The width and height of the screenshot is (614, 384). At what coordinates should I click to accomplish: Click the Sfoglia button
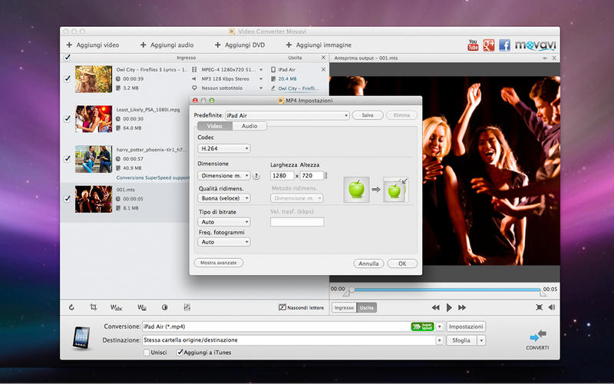point(461,340)
